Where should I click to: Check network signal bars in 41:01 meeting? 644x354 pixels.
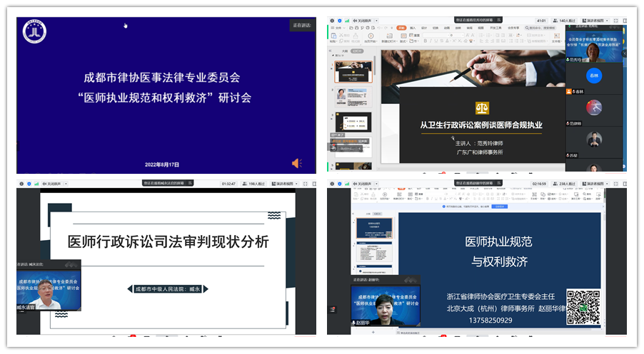coord(347,21)
